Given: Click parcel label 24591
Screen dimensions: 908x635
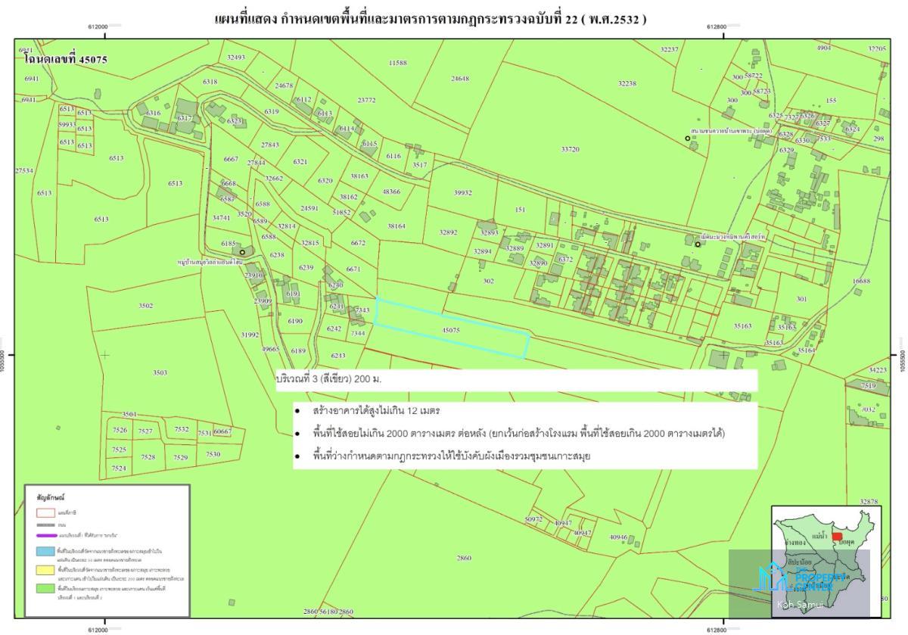Looking at the screenshot, I should (309, 208).
